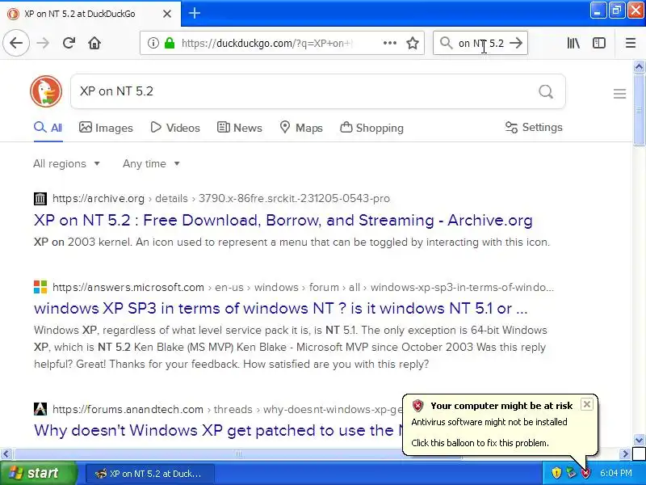Open the search Settings dropdown
Viewport: 646px width, 485px height.
(x=534, y=128)
